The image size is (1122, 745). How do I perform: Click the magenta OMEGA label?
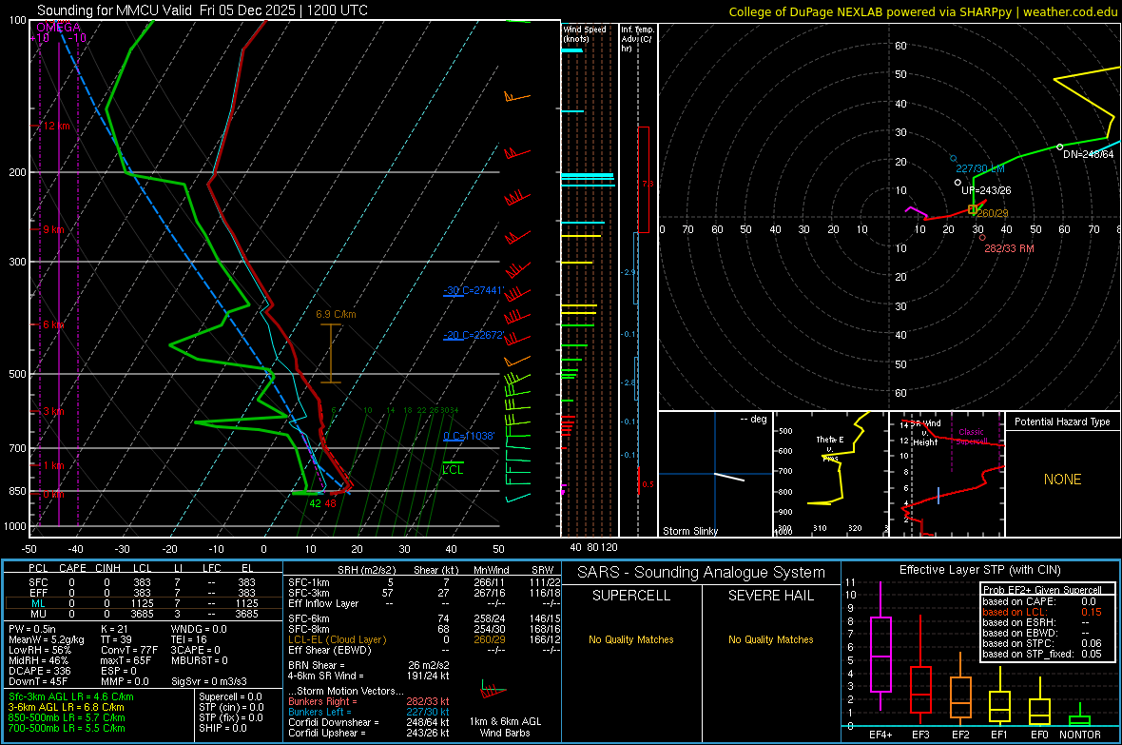pyautogui.click(x=59, y=28)
